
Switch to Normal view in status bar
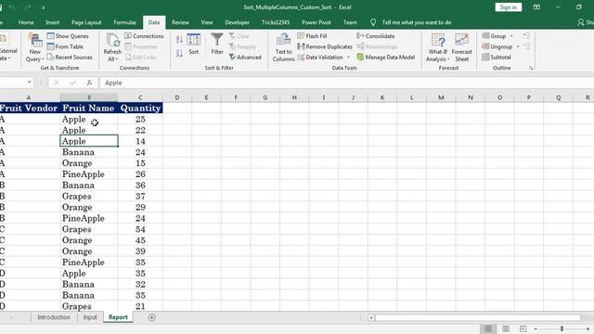(488, 328)
